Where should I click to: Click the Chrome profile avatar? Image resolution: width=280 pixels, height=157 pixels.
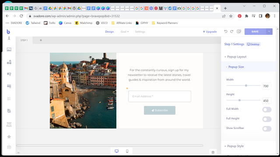click(267, 16)
